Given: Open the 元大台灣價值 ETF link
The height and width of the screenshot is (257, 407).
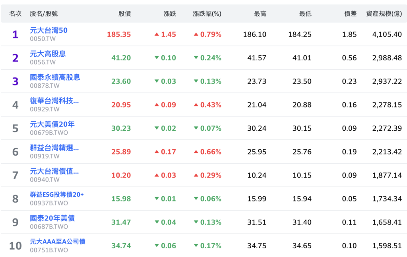Looking at the screenshot, I should 54,171.
